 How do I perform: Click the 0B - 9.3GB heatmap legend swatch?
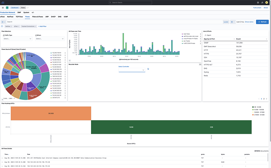point(253,107)
